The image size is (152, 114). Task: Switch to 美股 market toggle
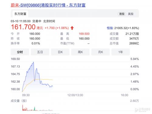coord(131,14)
